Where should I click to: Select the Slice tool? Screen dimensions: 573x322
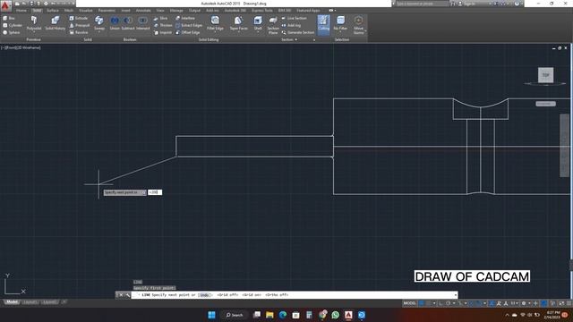click(160, 18)
